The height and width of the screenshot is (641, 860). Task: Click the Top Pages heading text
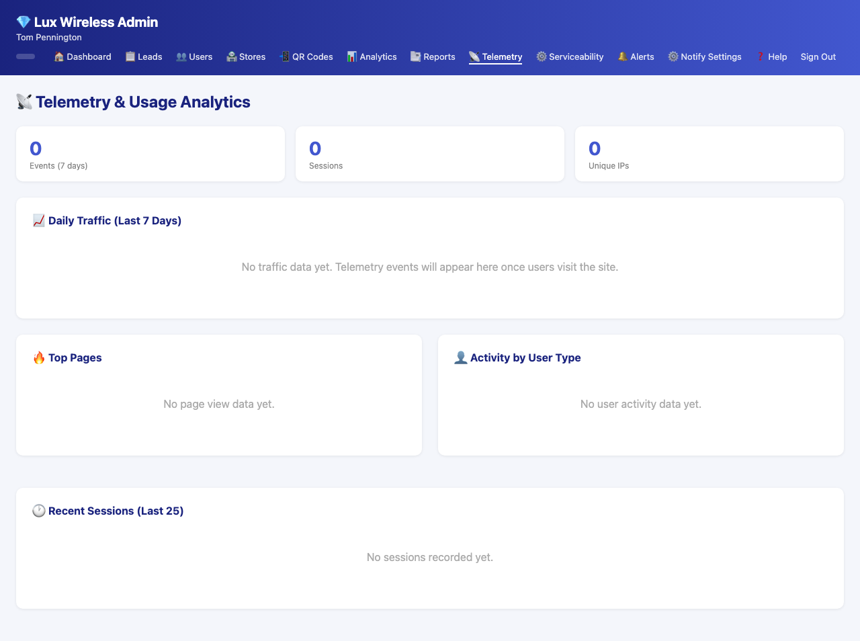pos(75,357)
